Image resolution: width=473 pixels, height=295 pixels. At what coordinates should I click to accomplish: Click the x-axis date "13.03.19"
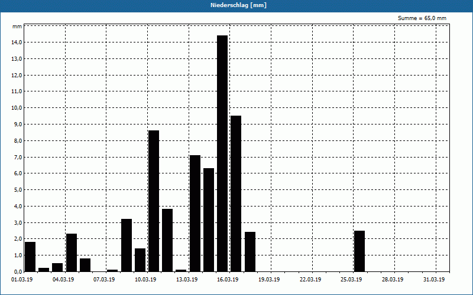point(187,280)
